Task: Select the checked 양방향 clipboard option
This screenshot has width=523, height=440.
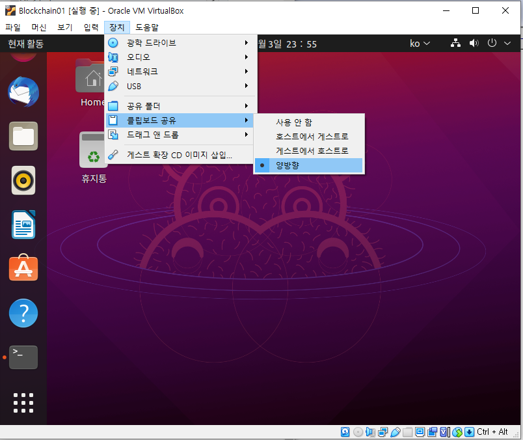Action: point(309,165)
